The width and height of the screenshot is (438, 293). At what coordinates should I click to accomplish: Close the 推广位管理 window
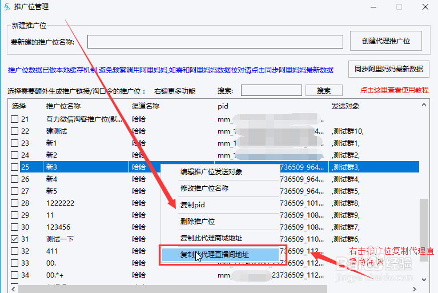tap(425, 7)
